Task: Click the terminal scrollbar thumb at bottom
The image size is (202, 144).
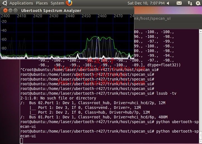Action: (x=200, y=136)
